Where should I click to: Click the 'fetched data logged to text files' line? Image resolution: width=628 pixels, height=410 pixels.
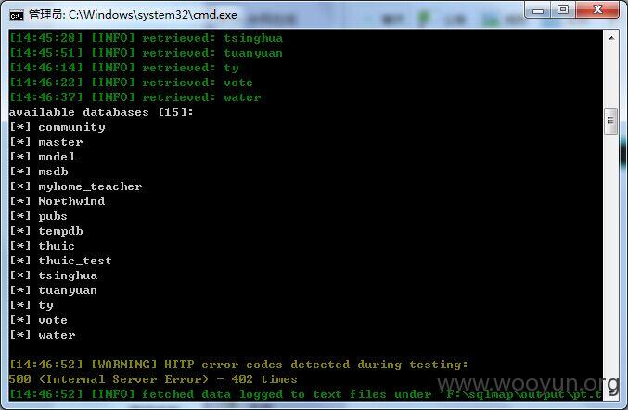305,394
